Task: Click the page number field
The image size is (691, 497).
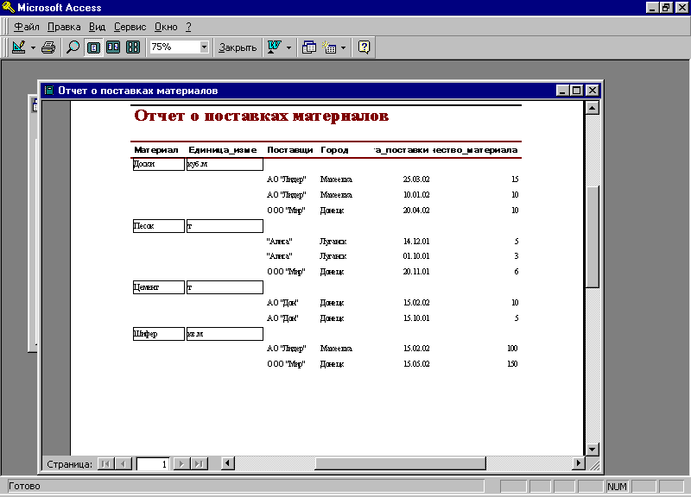Action: pyautogui.click(x=153, y=464)
